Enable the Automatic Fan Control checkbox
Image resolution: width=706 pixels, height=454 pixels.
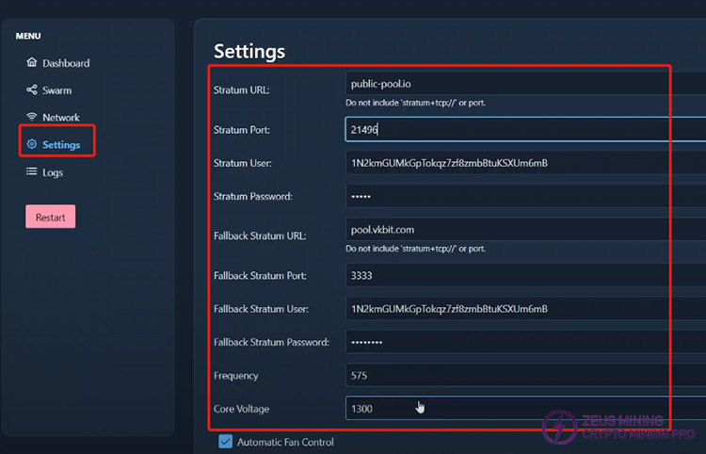click(x=225, y=441)
